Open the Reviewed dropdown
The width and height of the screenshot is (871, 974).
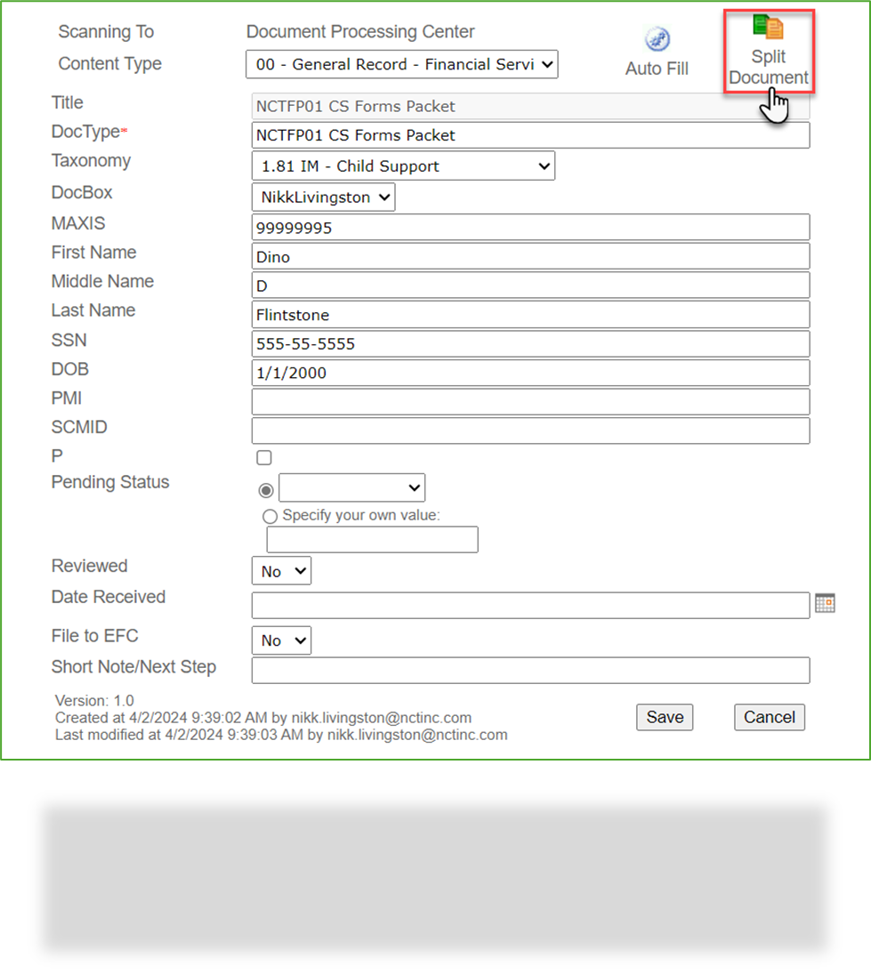(x=281, y=570)
